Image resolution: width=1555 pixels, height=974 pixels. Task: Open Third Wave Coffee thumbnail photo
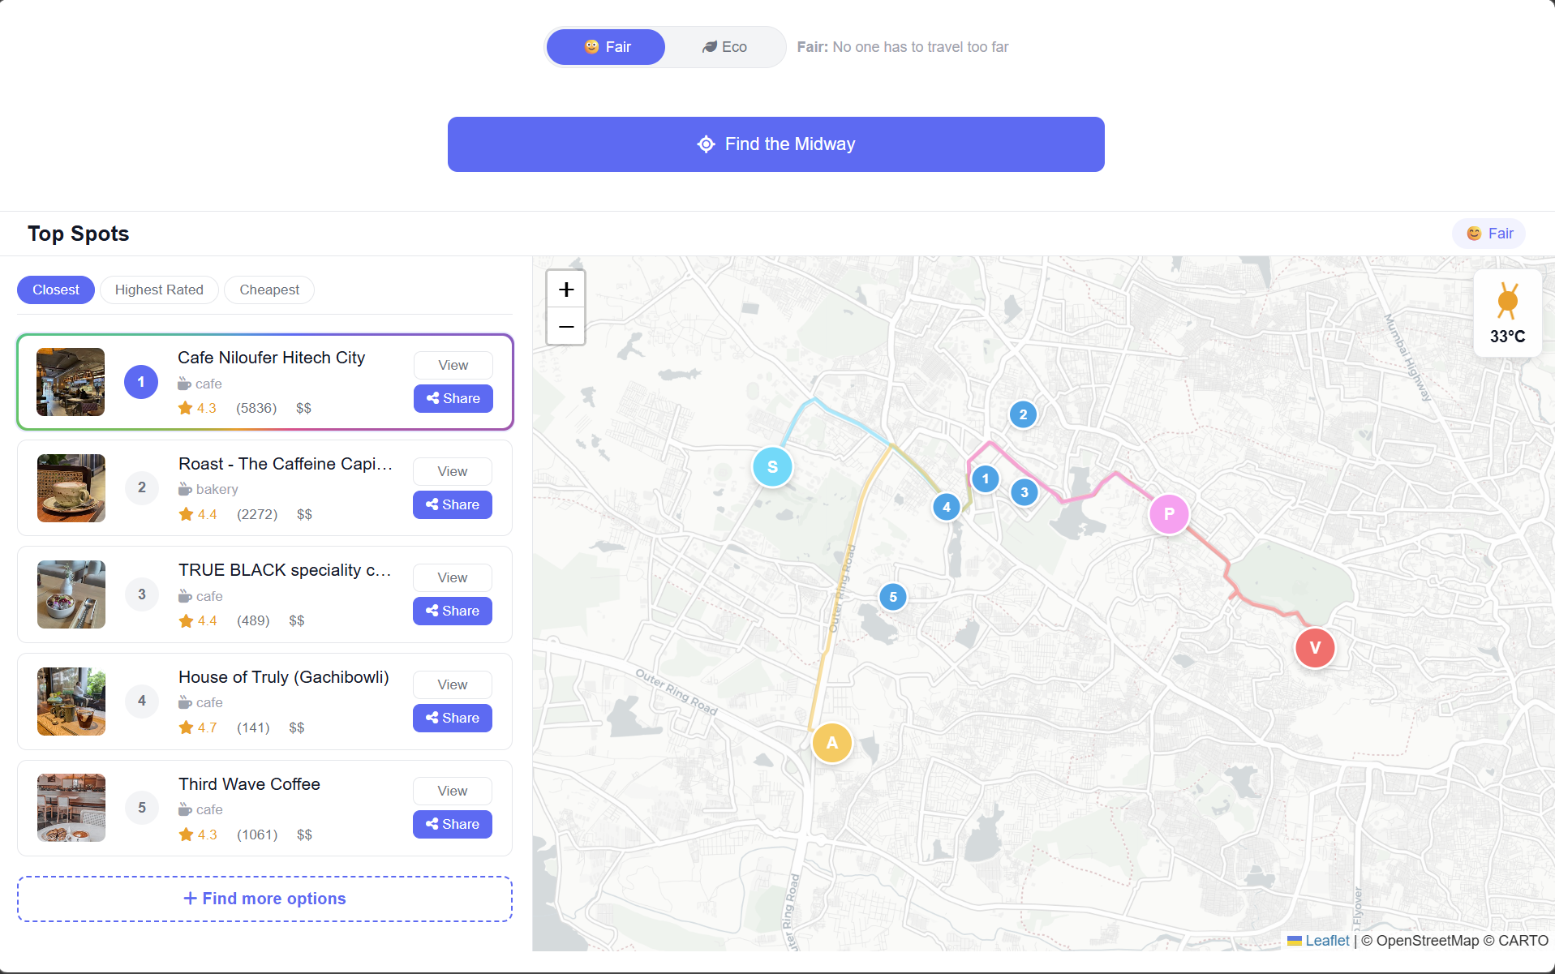(x=71, y=808)
